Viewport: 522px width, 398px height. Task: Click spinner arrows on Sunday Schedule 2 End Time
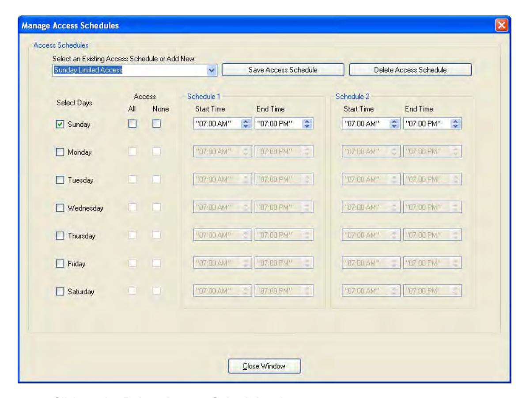(456, 124)
